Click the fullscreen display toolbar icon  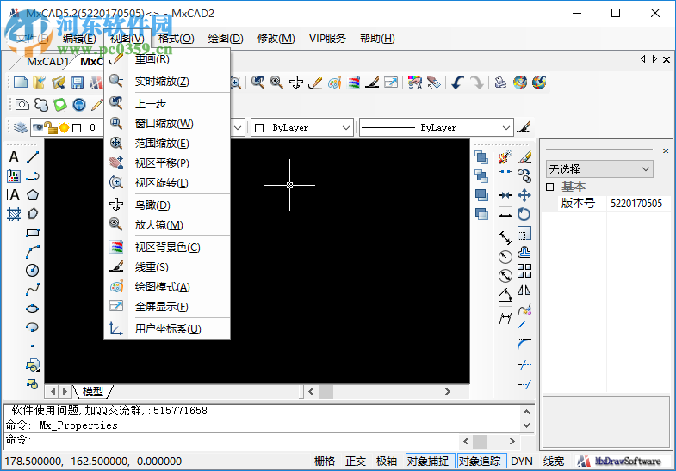(391, 83)
